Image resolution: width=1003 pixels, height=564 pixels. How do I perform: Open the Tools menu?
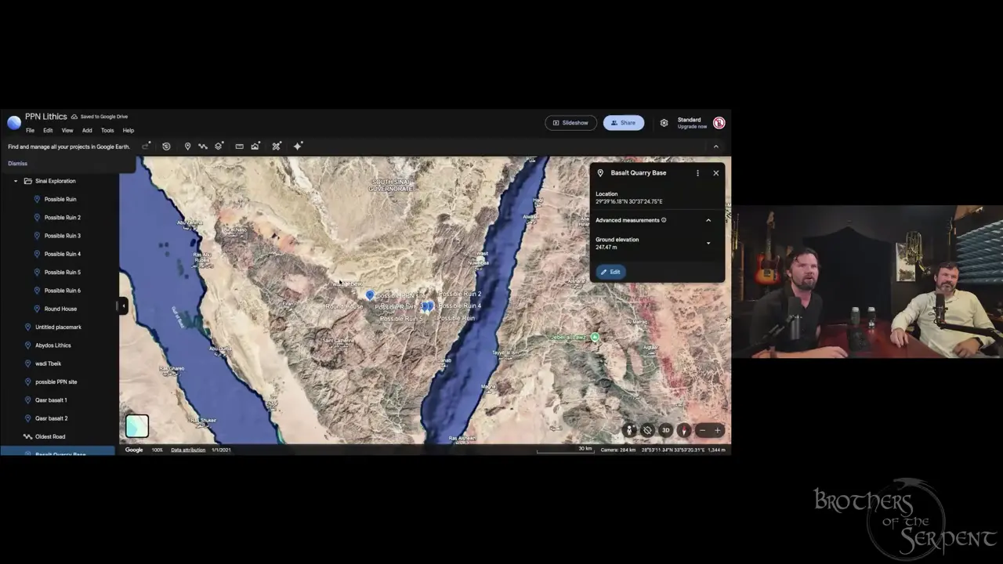click(107, 131)
